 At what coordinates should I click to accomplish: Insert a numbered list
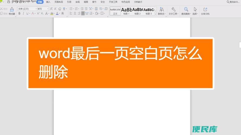pos(76,9)
